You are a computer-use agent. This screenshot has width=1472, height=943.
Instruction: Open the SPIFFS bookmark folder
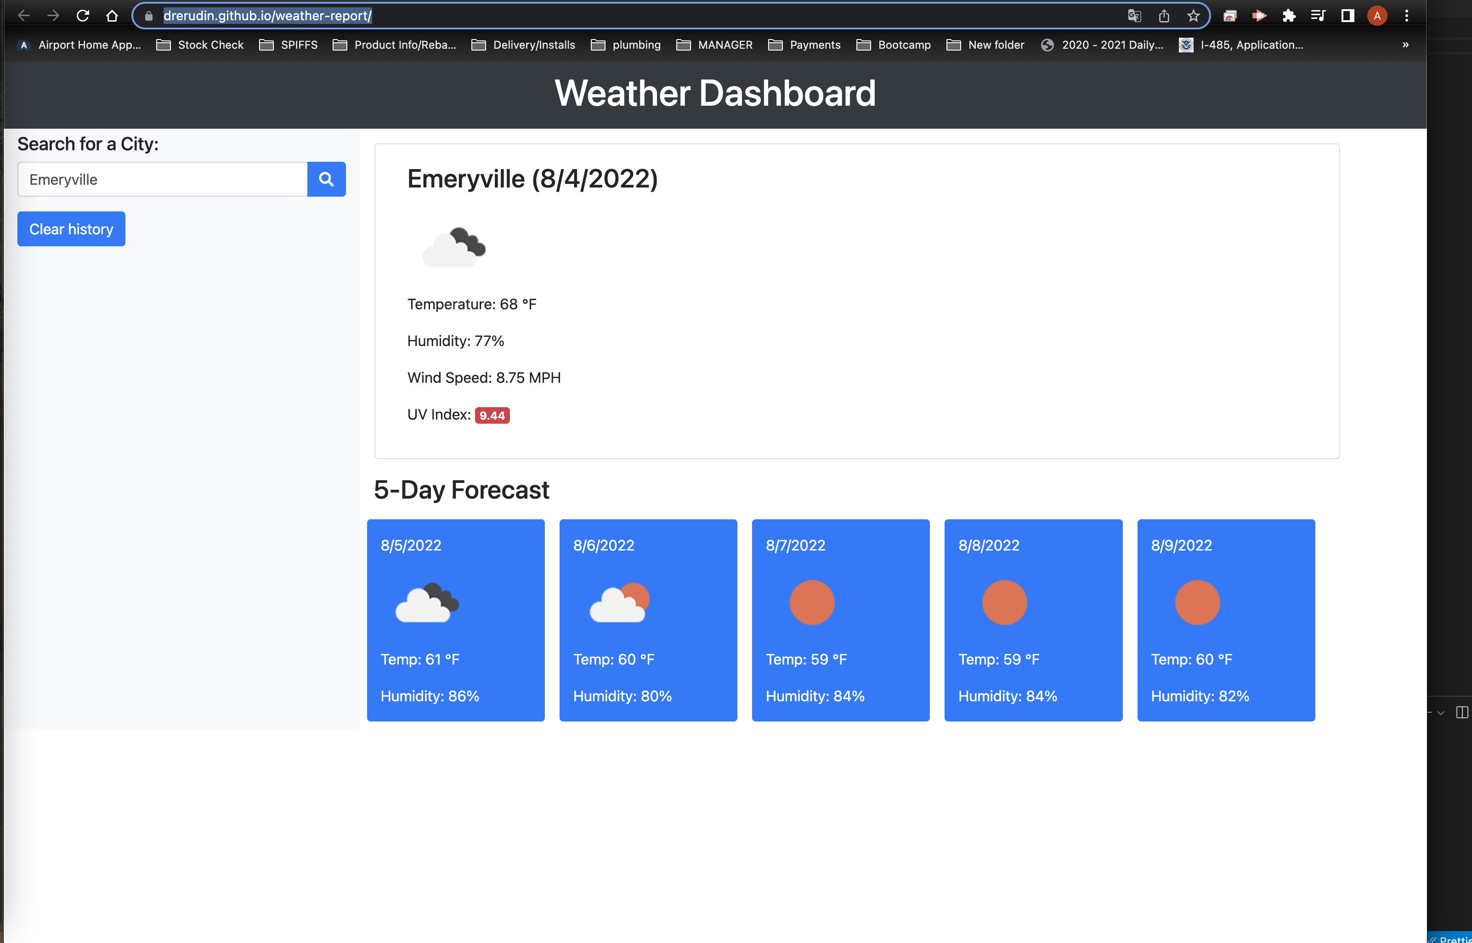(288, 45)
